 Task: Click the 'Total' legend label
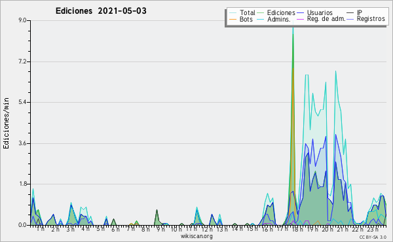point(247,12)
